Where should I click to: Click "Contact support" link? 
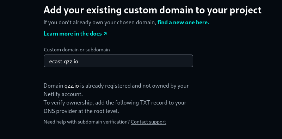(148, 122)
